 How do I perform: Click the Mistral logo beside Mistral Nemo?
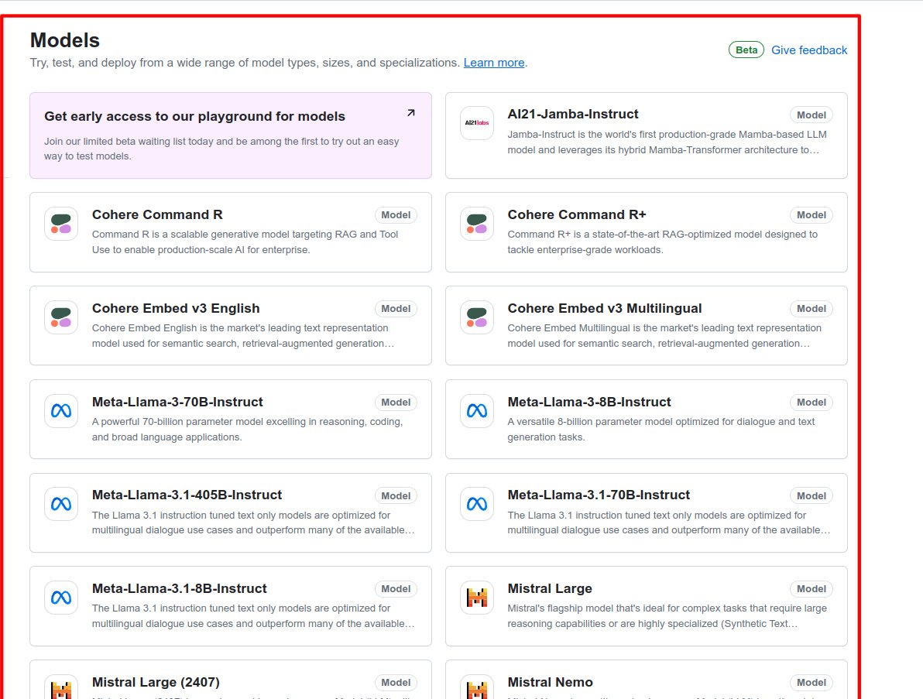coord(477,687)
